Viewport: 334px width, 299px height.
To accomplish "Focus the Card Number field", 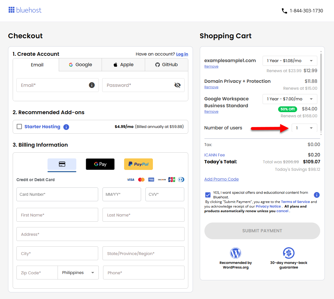I will [x=57, y=194].
